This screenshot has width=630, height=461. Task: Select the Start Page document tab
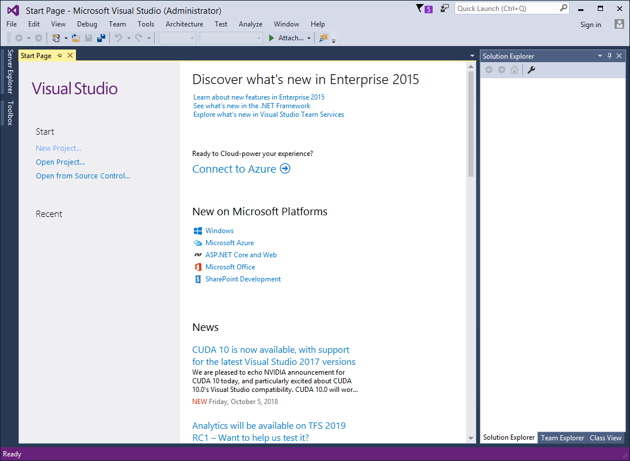(36, 55)
